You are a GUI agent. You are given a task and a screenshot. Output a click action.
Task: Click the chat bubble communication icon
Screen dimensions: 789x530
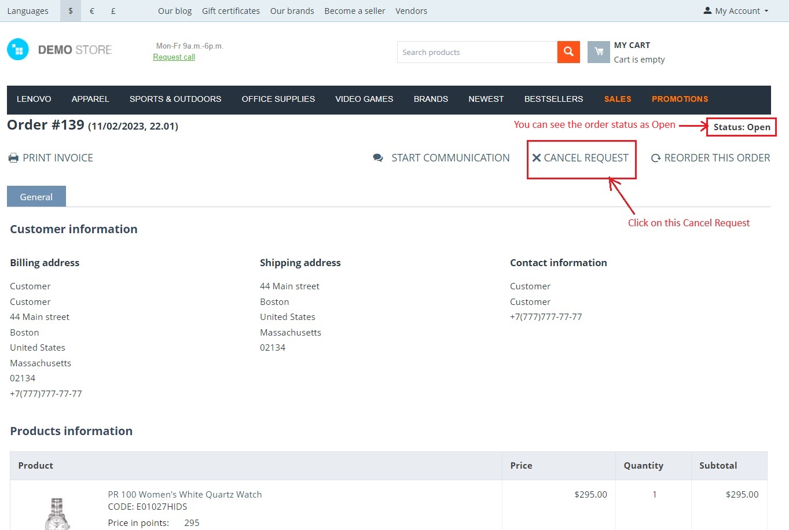tap(378, 158)
